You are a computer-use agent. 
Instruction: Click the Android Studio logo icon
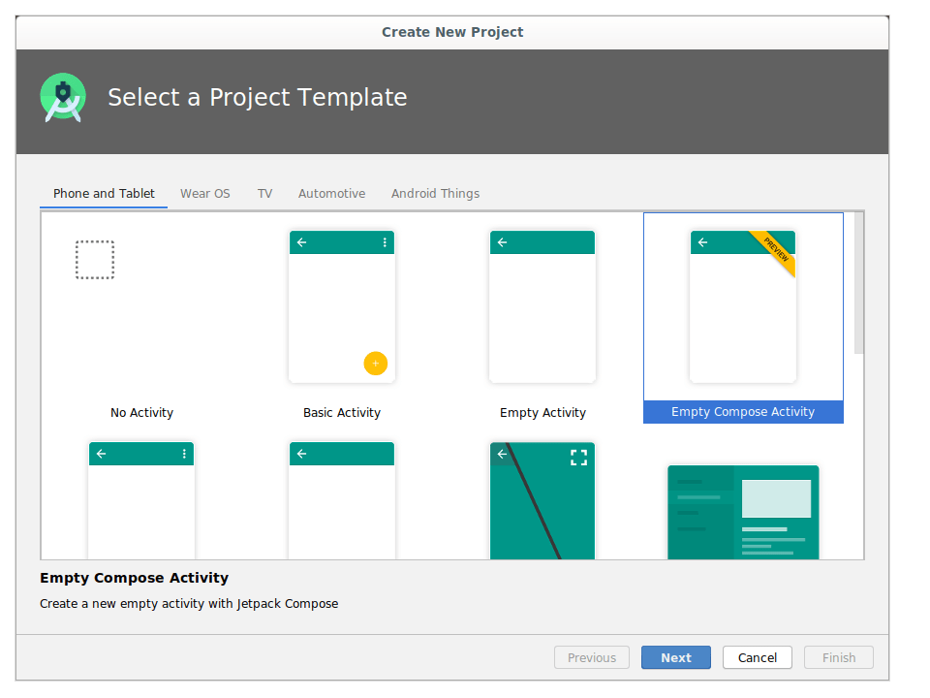[63, 98]
